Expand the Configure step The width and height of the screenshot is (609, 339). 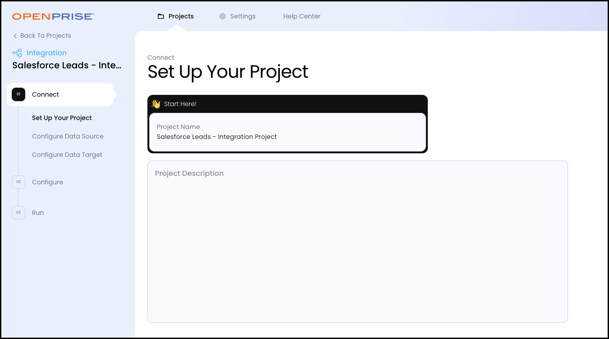tap(47, 182)
